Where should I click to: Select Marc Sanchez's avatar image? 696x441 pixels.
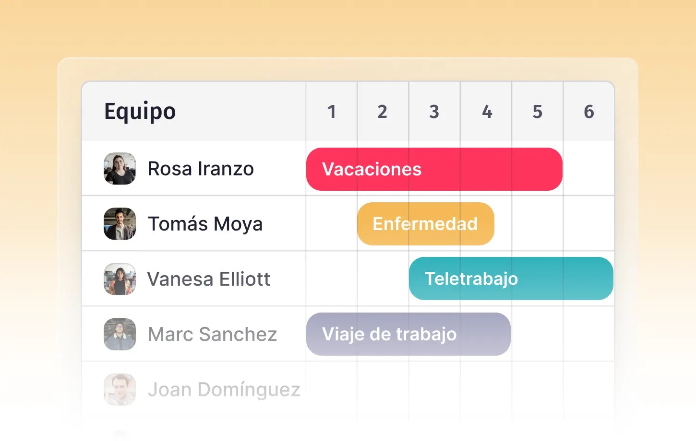coord(120,334)
